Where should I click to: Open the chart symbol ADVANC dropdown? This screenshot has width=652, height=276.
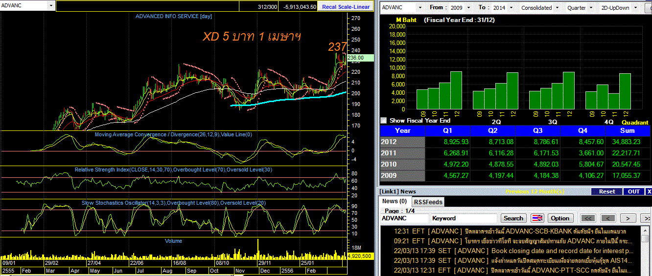point(51,5)
